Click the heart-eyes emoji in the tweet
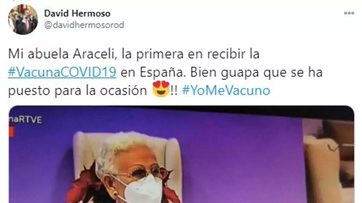Viewport: 362px width, 203px height. (161, 89)
